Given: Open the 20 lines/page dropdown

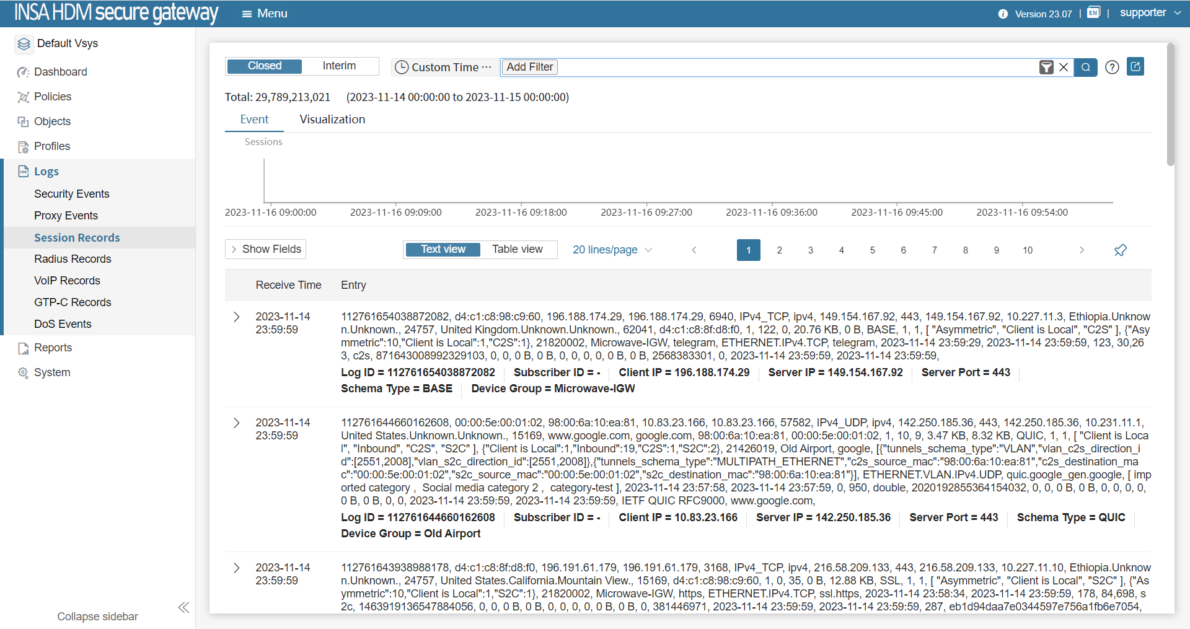Looking at the screenshot, I should point(612,250).
